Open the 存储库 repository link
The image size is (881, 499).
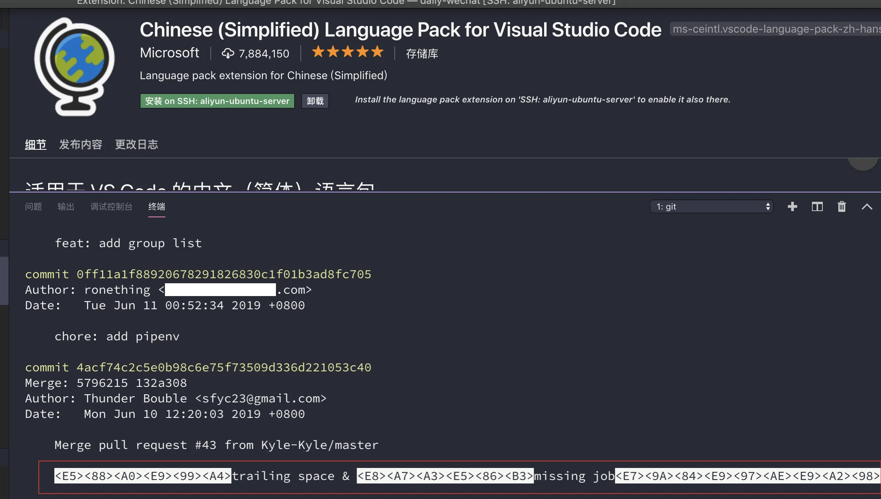point(422,54)
